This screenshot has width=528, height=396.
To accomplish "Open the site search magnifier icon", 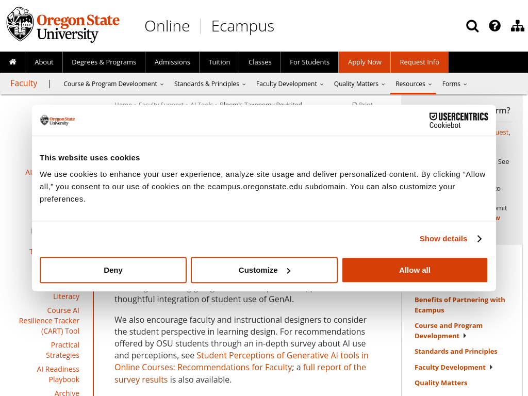I will tap(472, 26).
